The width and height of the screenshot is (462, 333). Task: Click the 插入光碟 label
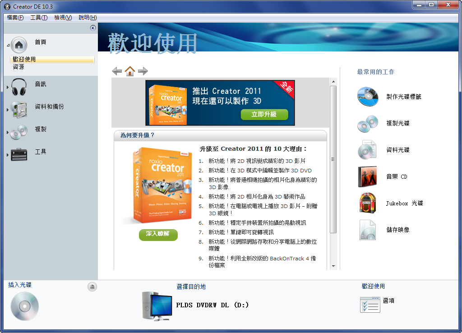point(20,285)
